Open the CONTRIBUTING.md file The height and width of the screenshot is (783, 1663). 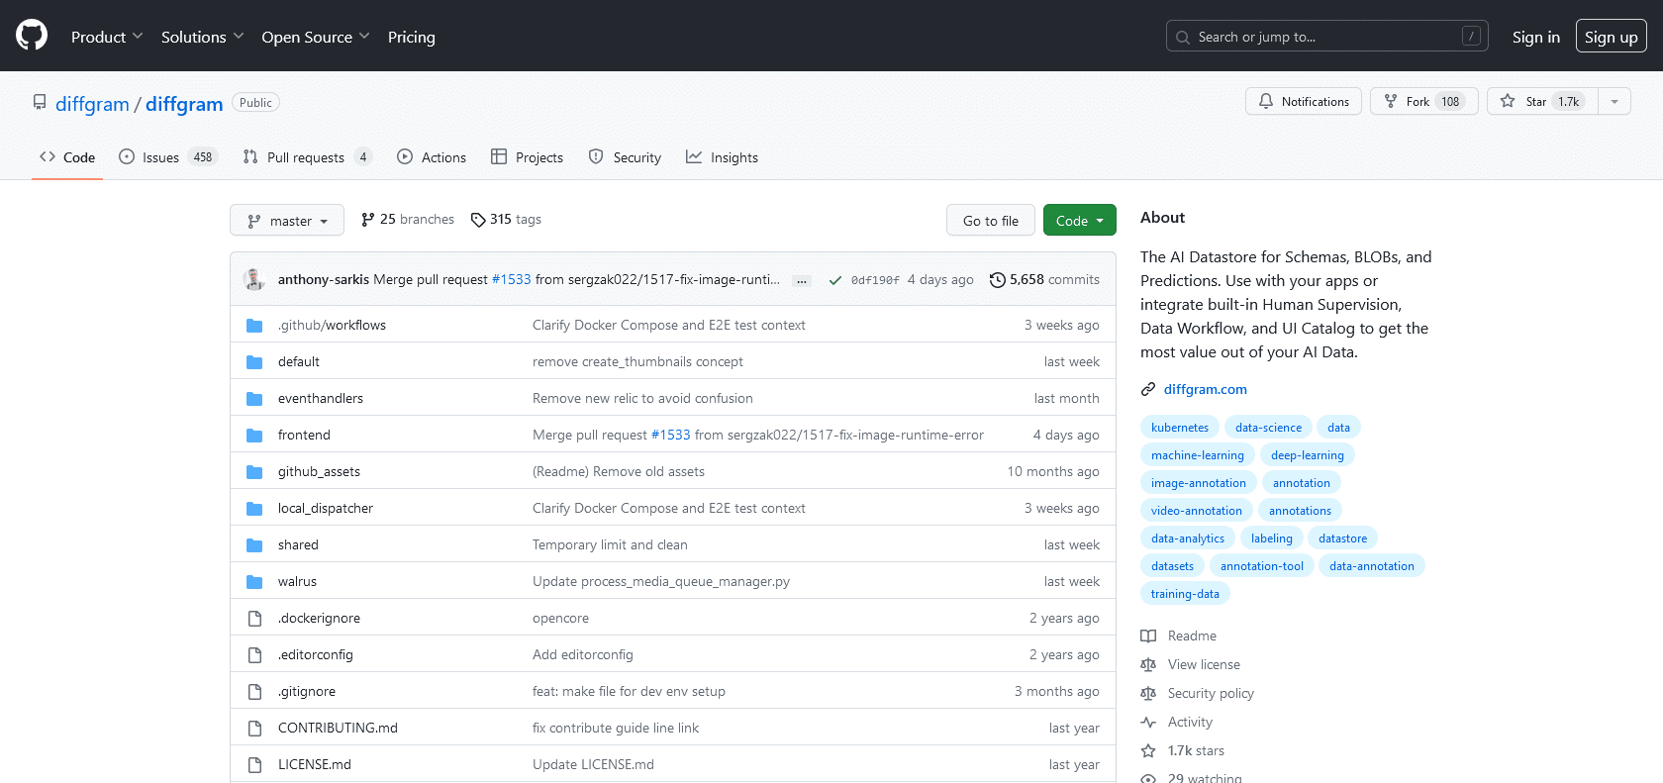tap(338, 729)
